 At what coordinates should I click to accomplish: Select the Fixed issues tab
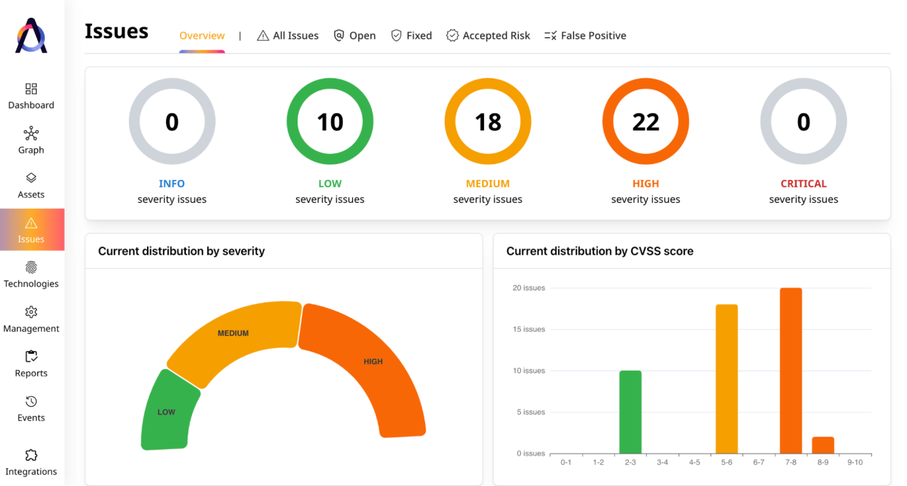(412, 36)
